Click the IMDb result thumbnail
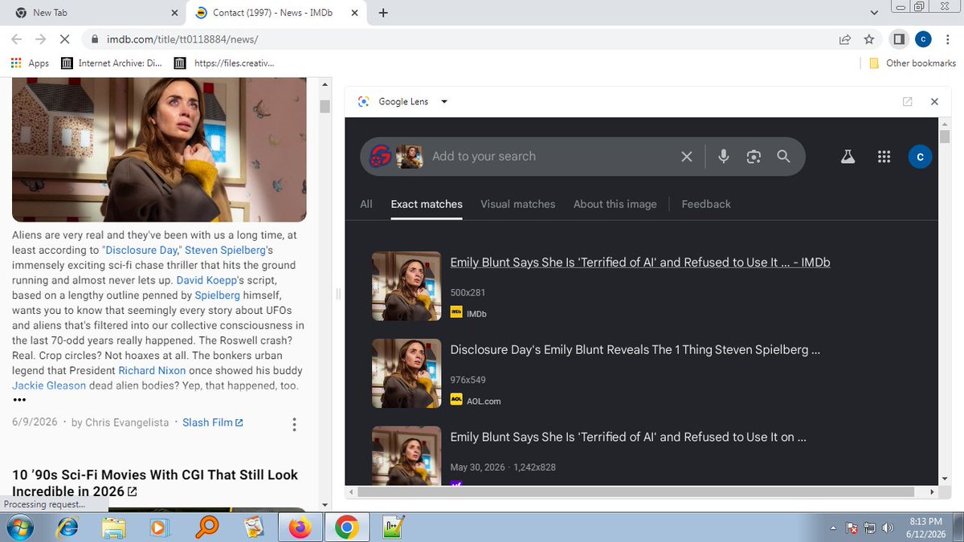Image resolution: width=964 pixels, height=542 pixels. tap(406, 286)
